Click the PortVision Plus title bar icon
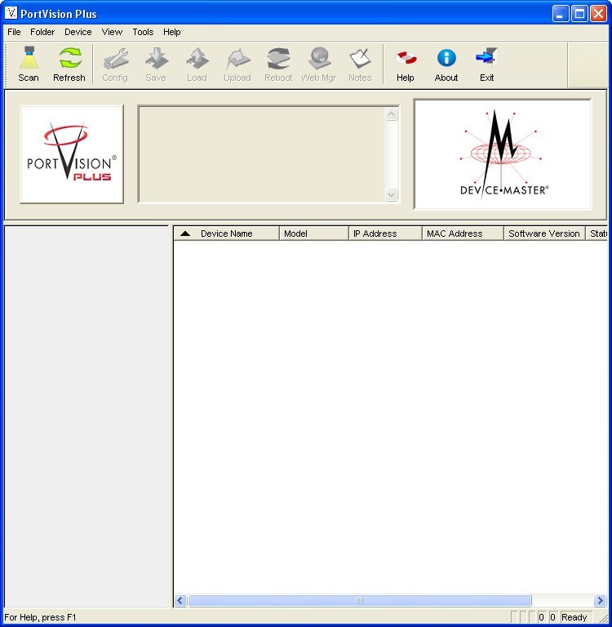Viewport: 612px width, 627px height. (11, 13)
